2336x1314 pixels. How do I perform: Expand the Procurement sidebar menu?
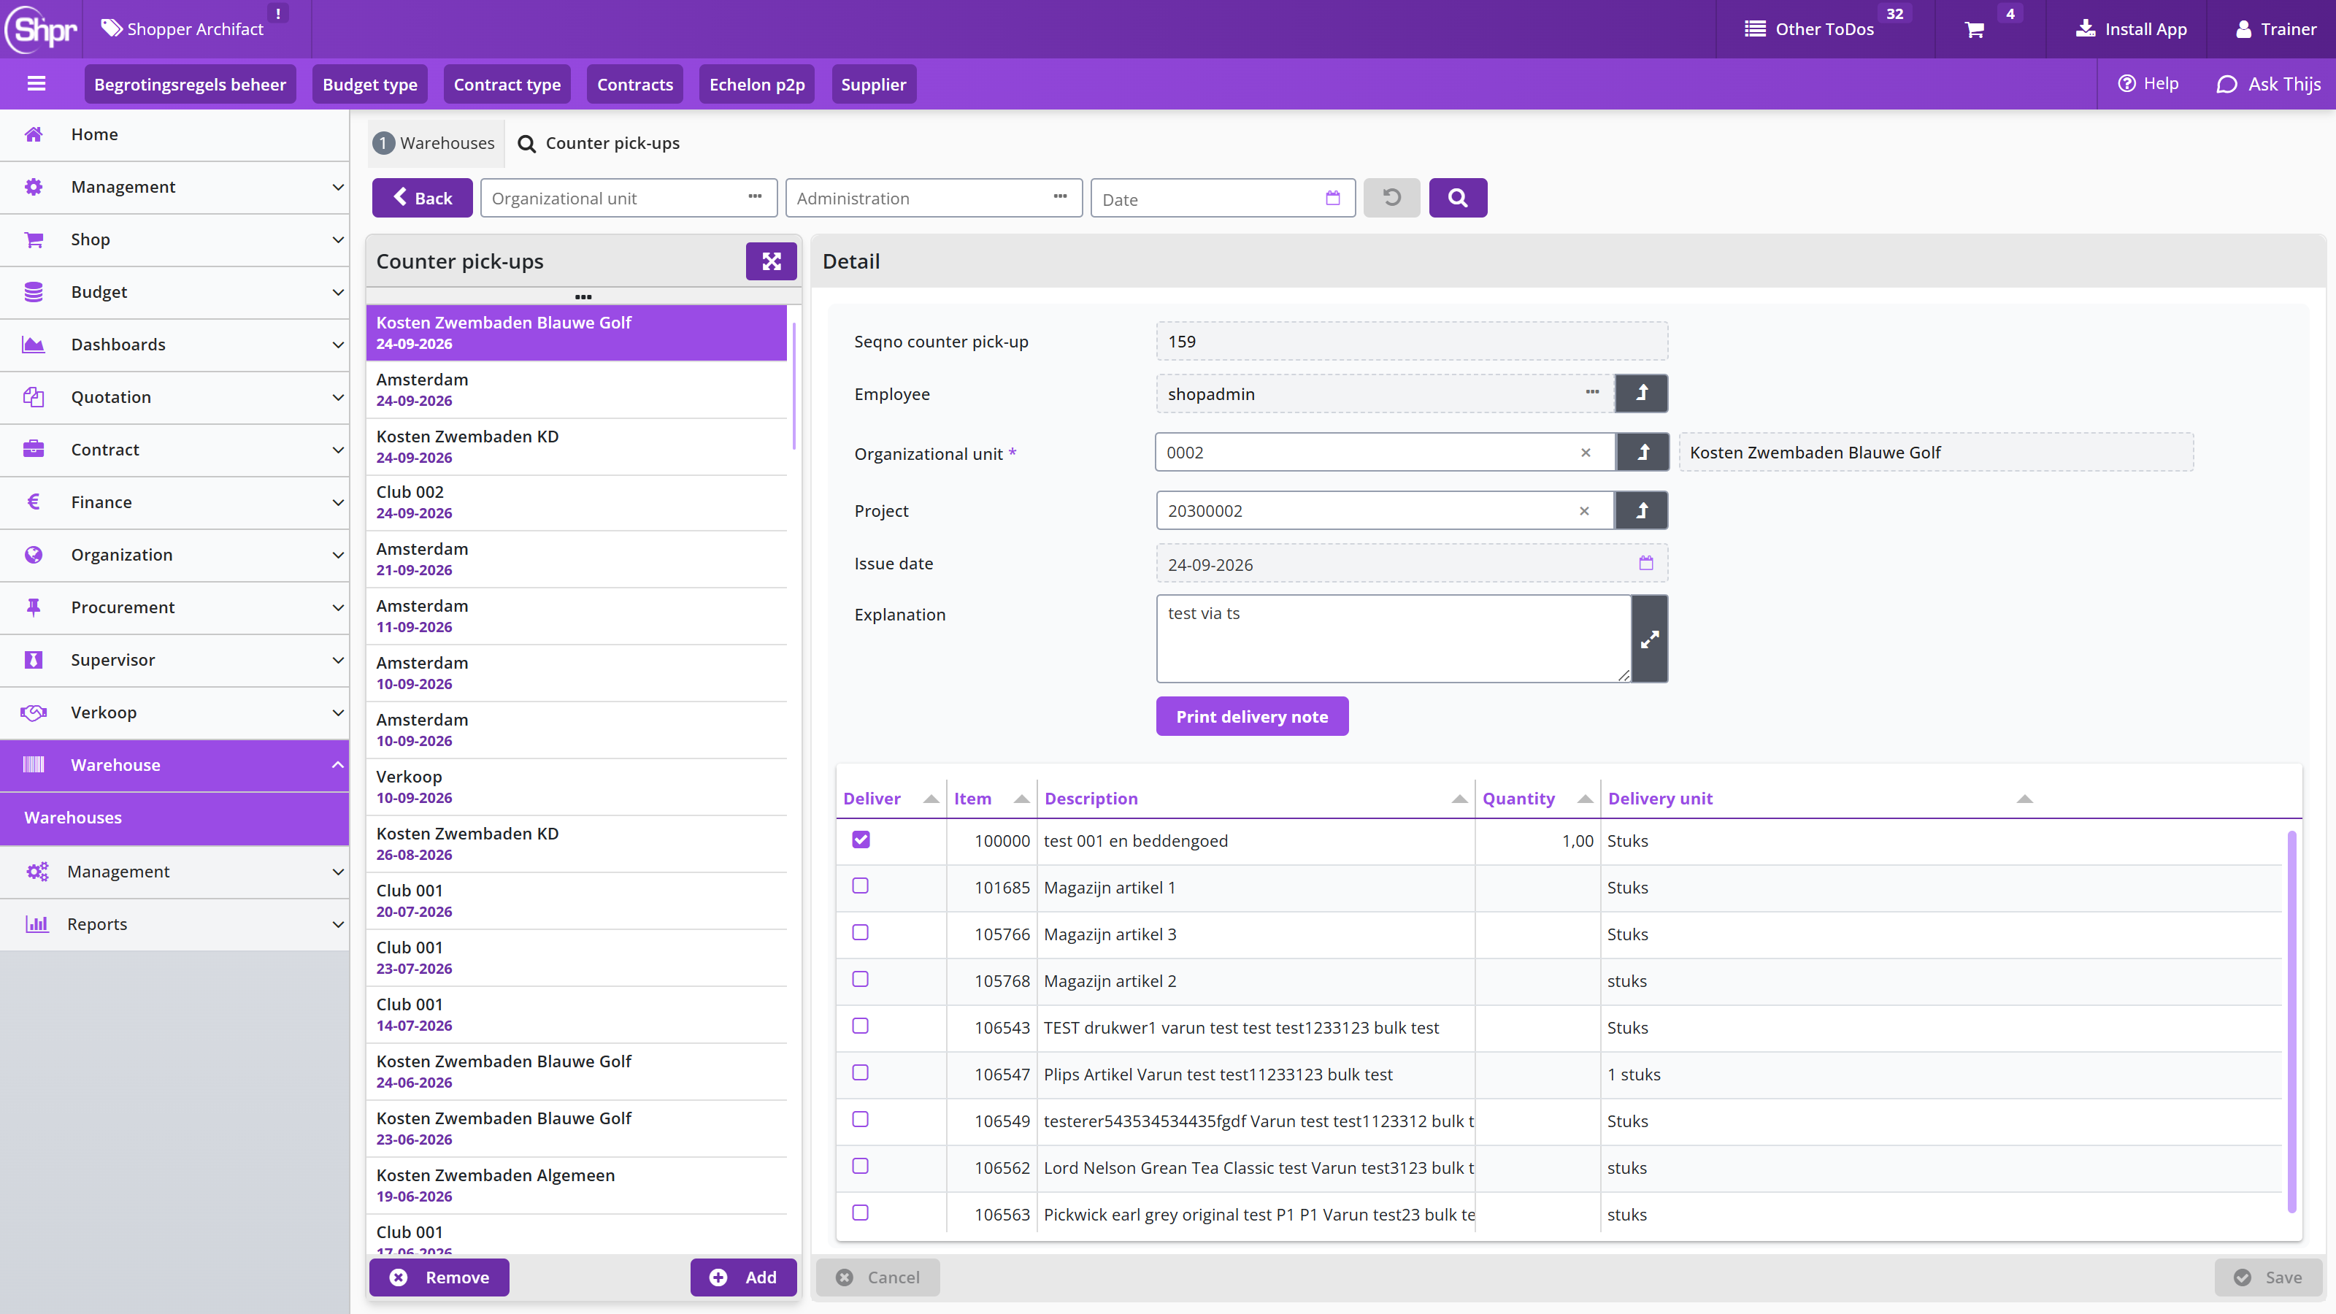click(x=174, y=607)
